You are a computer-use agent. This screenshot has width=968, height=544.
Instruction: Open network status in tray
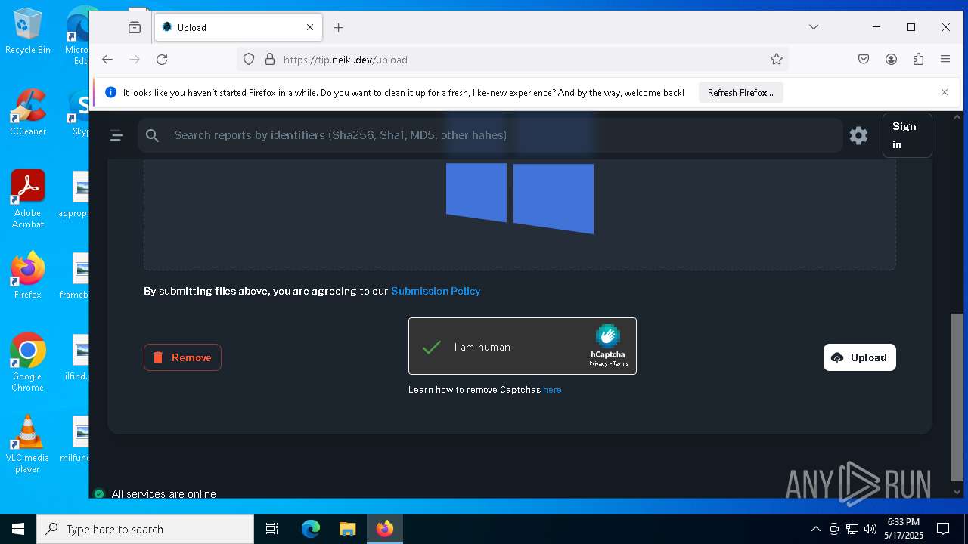point(852,529)
